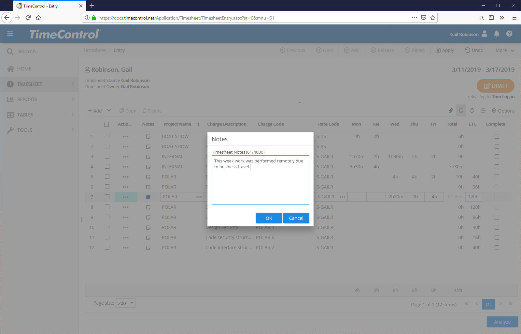Viewport: 521px width, 334px height.
Task: Mark row 7 as Complete
Action: 497,197
